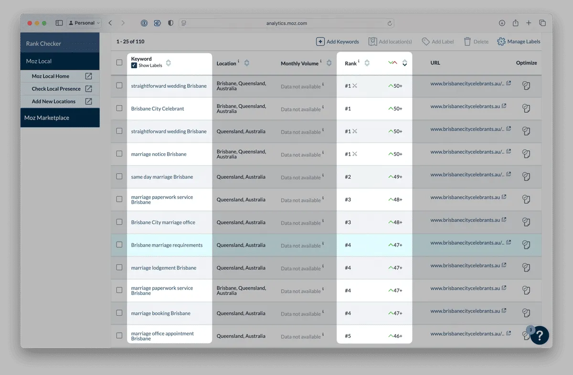
Task: Open a new tab
Action: click(529, 23)
